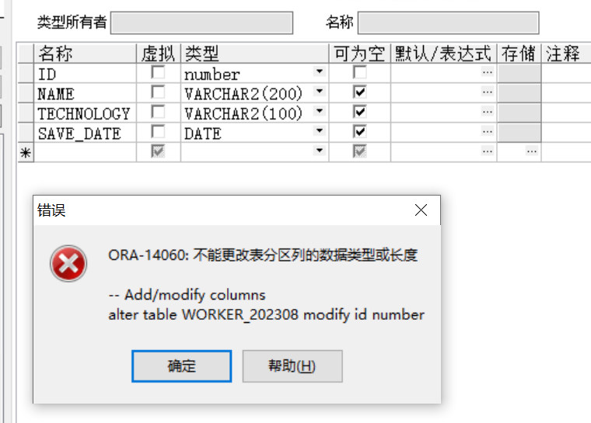The width and height of the screenshot is (591, 423).
Task: Open default expression ellipsis for ID row
Action: [x=488, y=71]
